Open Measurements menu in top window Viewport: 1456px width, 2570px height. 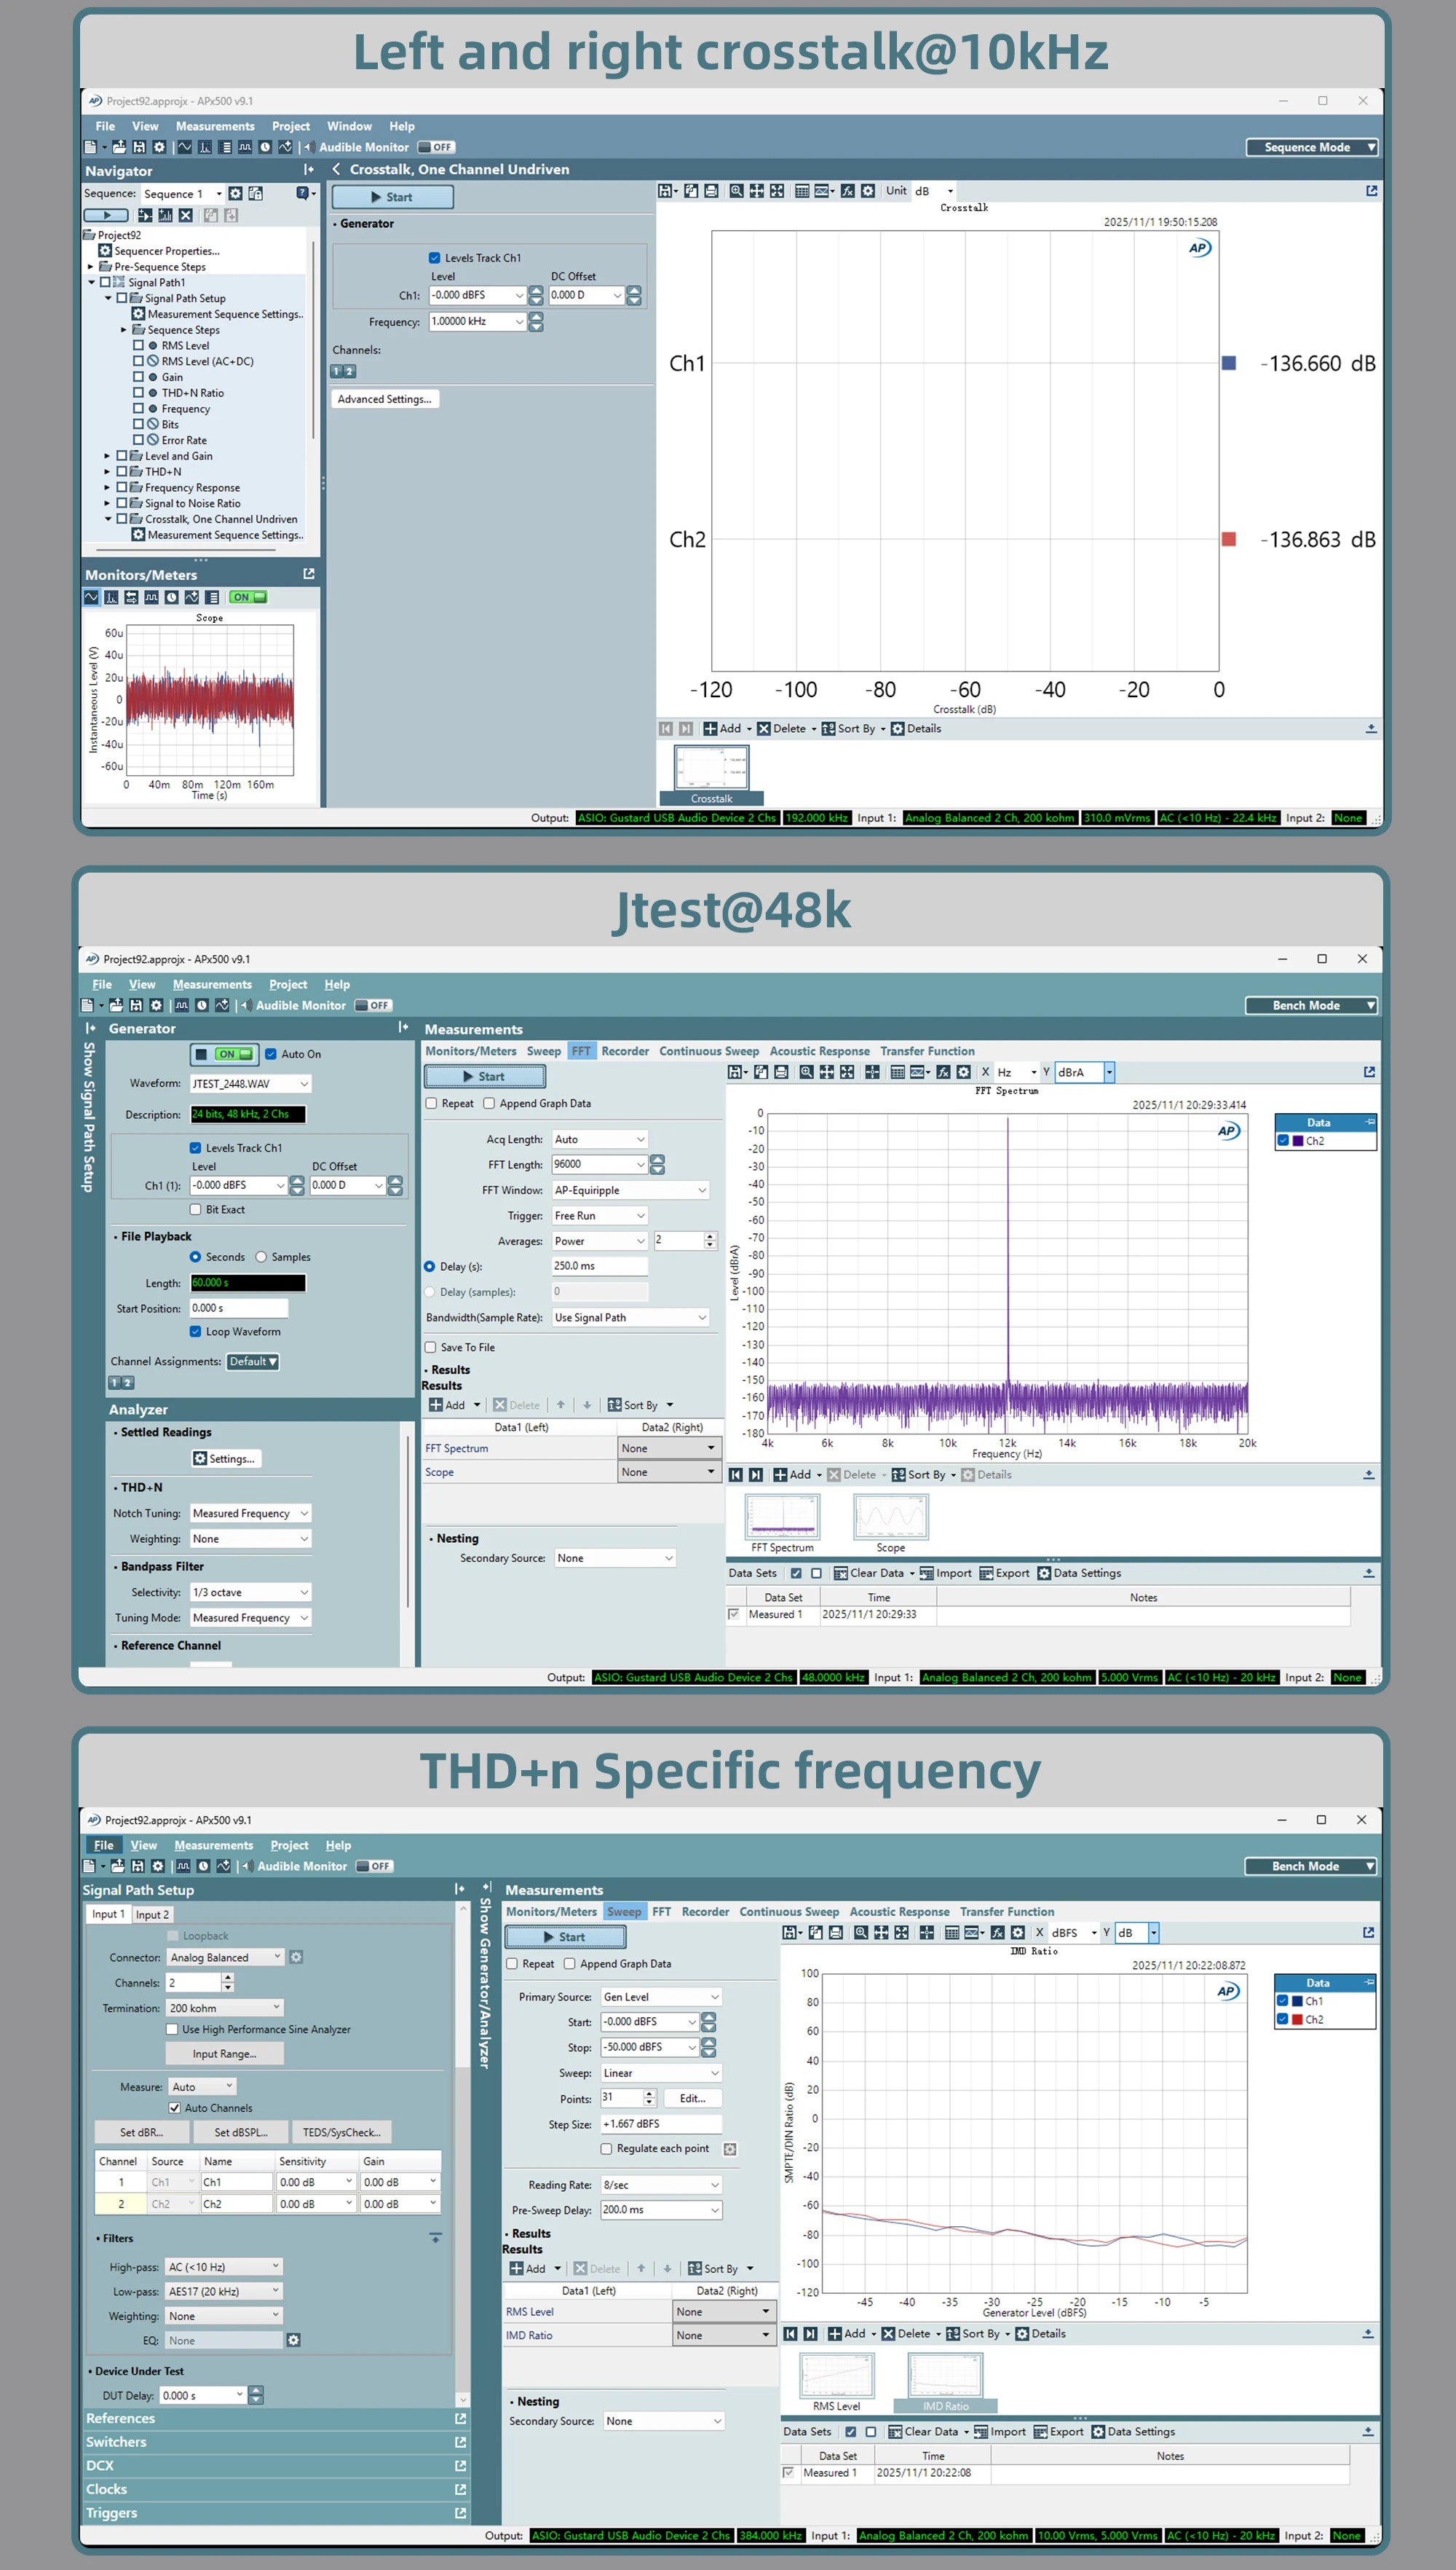pos(215,127)
